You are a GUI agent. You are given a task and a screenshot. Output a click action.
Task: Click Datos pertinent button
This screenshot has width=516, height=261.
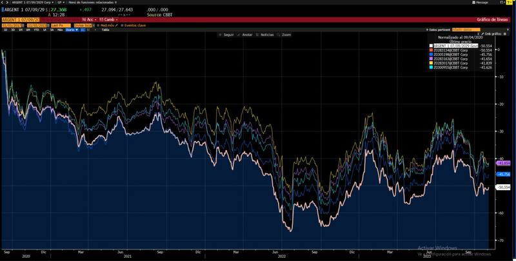click(x=438, y=30)
